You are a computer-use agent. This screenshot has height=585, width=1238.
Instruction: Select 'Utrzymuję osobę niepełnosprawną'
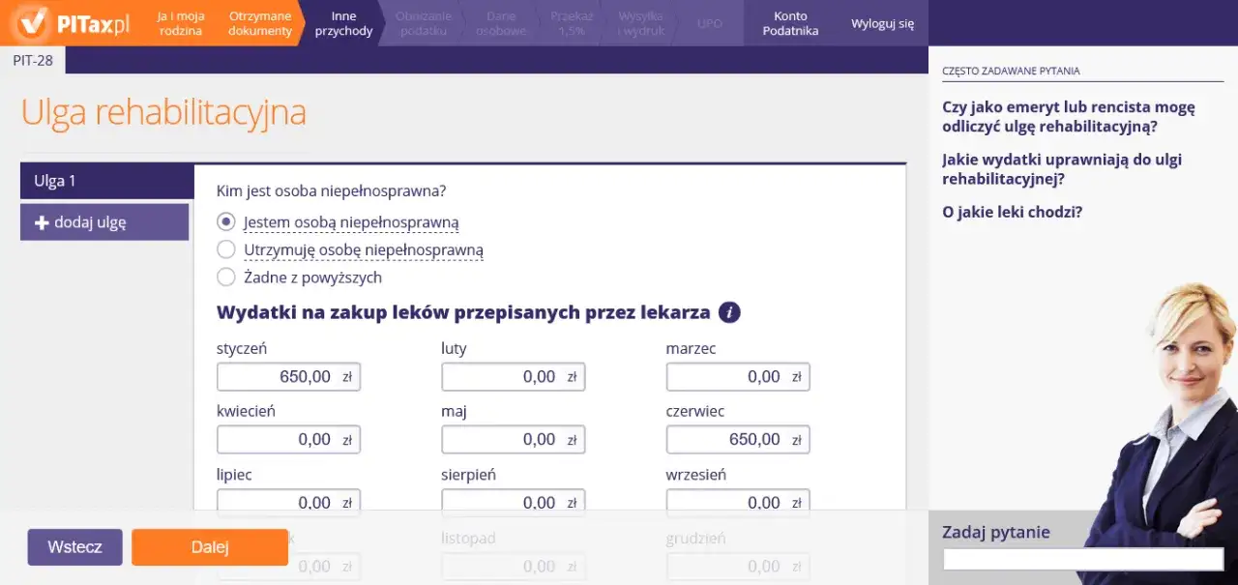pyautogui.click(x=225, y=249)
